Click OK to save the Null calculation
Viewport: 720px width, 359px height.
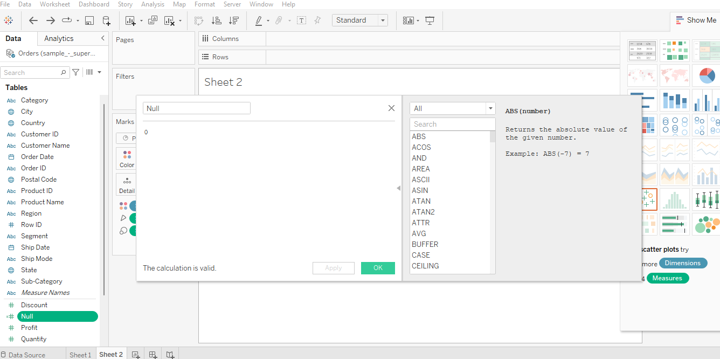(x=378, y=268)
